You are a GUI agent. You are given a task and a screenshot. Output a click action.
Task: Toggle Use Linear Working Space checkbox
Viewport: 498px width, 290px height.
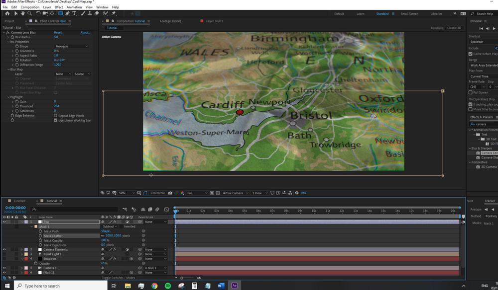coord(56,120)
